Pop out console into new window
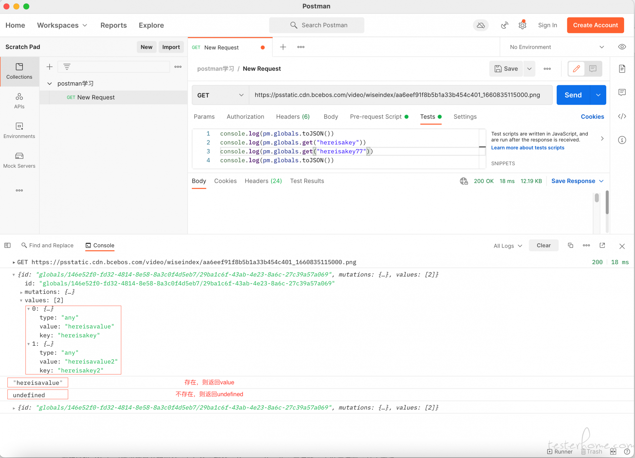The height and width of the screenshot is (458, 635). pos(602,245)
